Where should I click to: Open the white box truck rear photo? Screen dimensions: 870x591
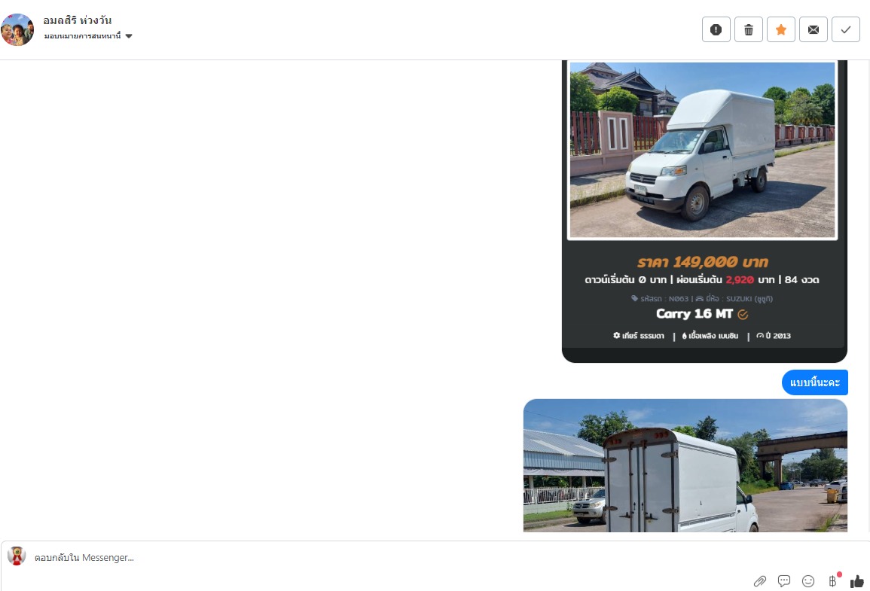tap(685, 466)
